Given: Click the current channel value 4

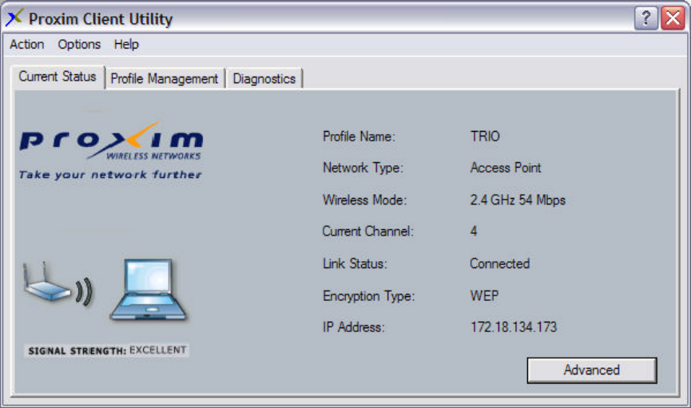Looking at the screenshot, I should [x=474, y=232].
